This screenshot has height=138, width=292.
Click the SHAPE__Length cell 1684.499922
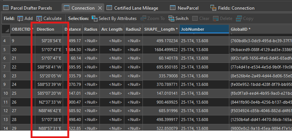tap(161, 50)
